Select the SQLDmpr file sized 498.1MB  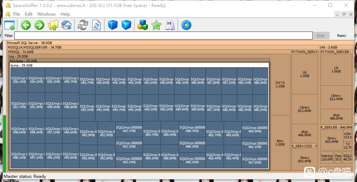pos(19,156)
